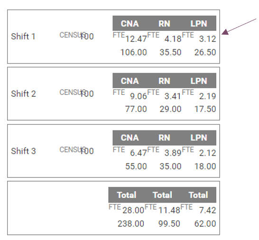Viewport: 259px width, 240px height.
Task: Click Shift 3 RN hours 35.00
Action: pyautogui.click(x=170, y=166)
